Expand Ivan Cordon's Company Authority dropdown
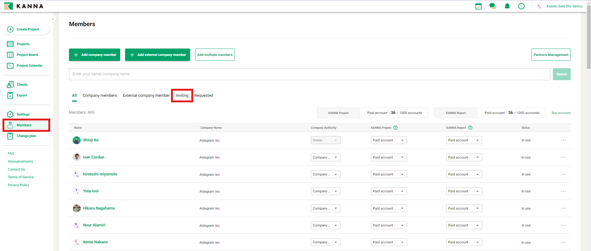This screenshot has width=591, height=251. click(325, 157)
